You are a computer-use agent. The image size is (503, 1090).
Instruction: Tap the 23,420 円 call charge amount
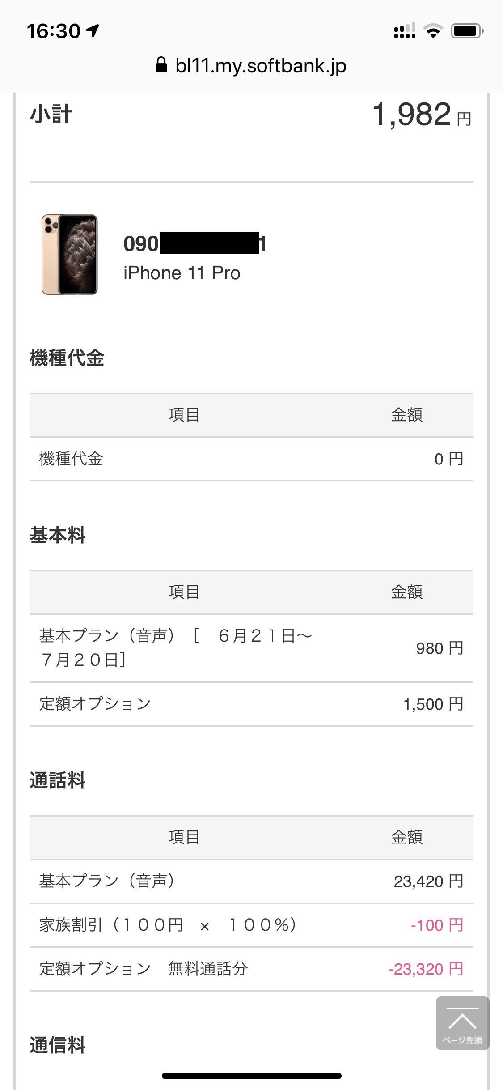click(428, 881)
